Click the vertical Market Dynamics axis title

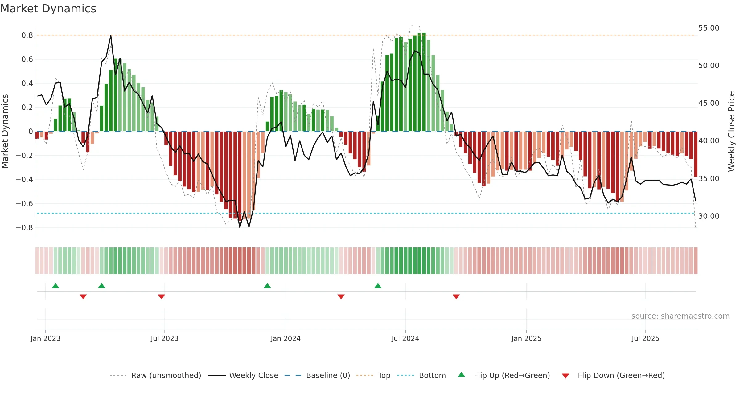[x=5, y=131]
